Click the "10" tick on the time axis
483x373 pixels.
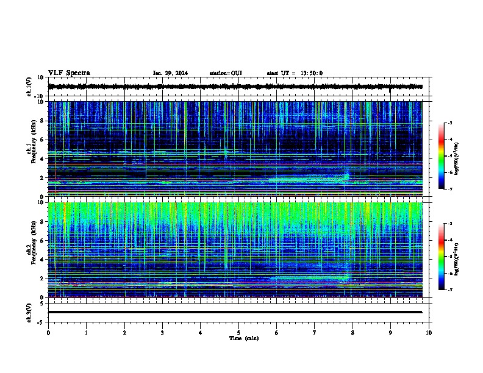[x=429, y=333]
